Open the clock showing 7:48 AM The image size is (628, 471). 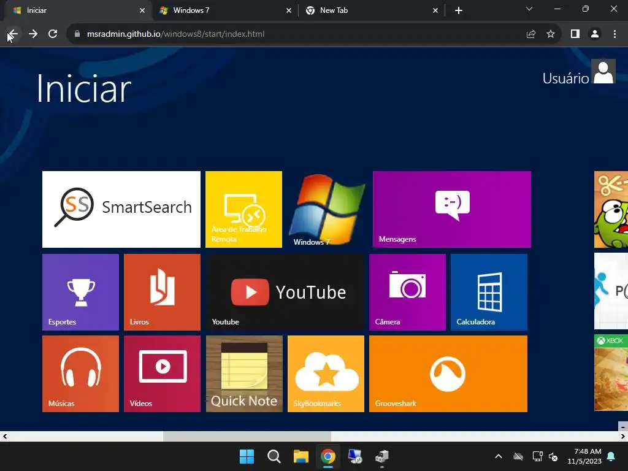point(584,456)
